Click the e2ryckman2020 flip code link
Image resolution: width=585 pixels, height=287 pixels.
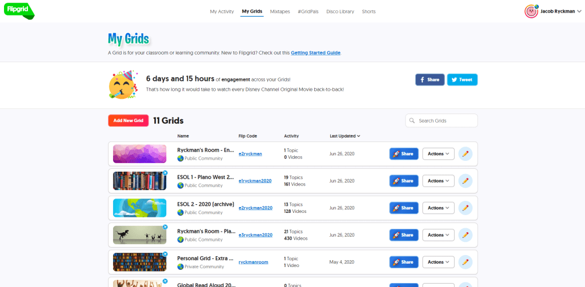[255, 208]
